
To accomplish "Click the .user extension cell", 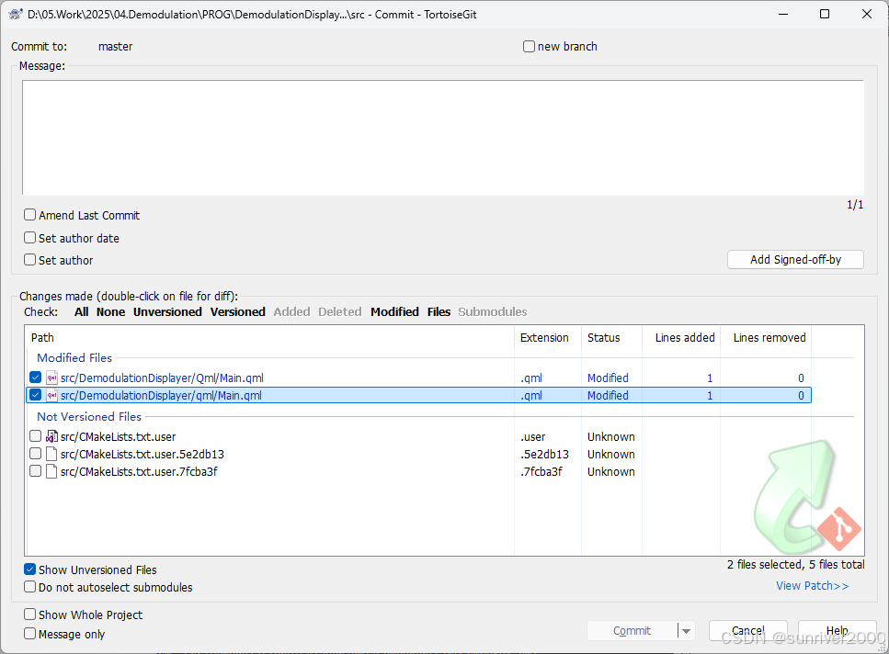I will coord(533,436).
